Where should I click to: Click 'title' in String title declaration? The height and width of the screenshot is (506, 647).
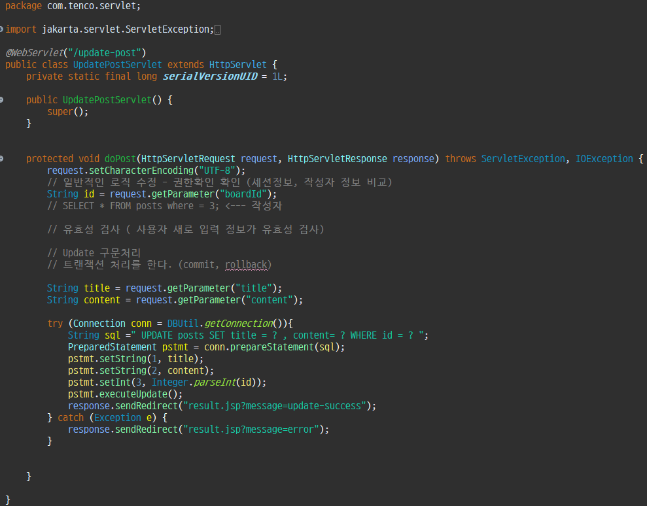tap(97, 288)
